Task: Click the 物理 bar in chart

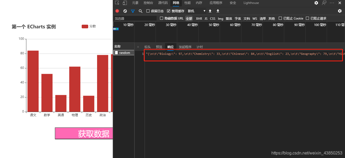Action: click(x=75, y=89)
